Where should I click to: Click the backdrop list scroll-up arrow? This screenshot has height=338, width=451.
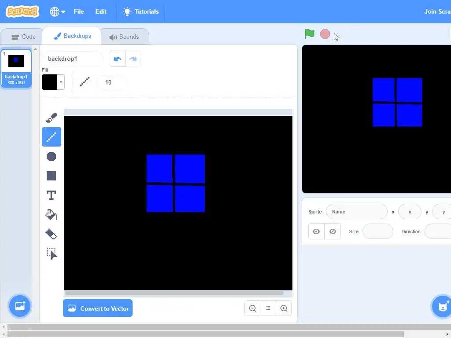coord(35,49)
